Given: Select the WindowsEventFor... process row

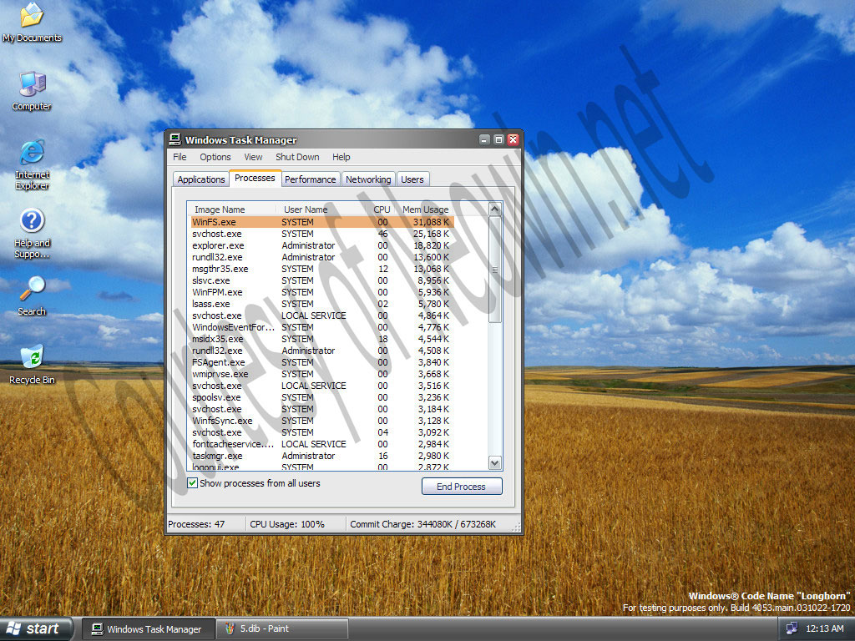Looking at the screenshot, I should click(321, 327).
